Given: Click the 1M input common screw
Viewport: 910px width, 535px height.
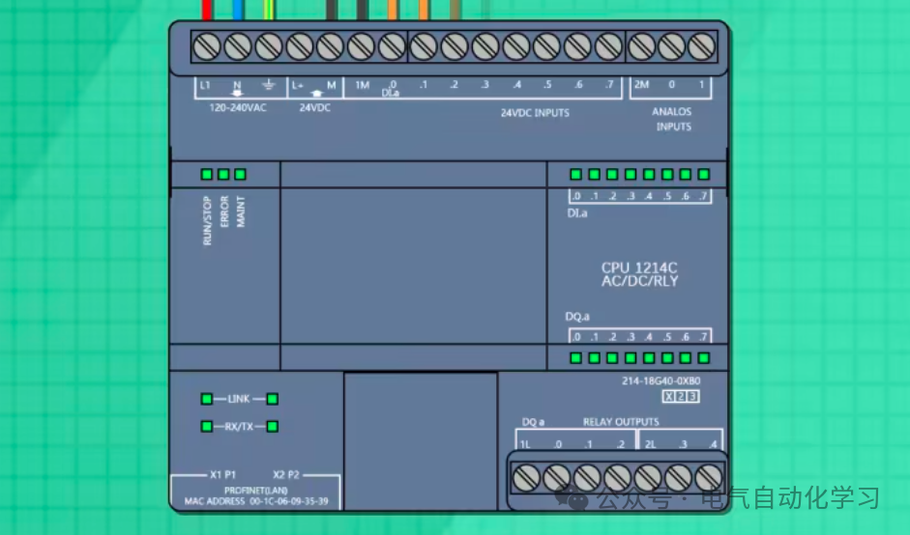Looking at the screenshot, I should (361, 47).
